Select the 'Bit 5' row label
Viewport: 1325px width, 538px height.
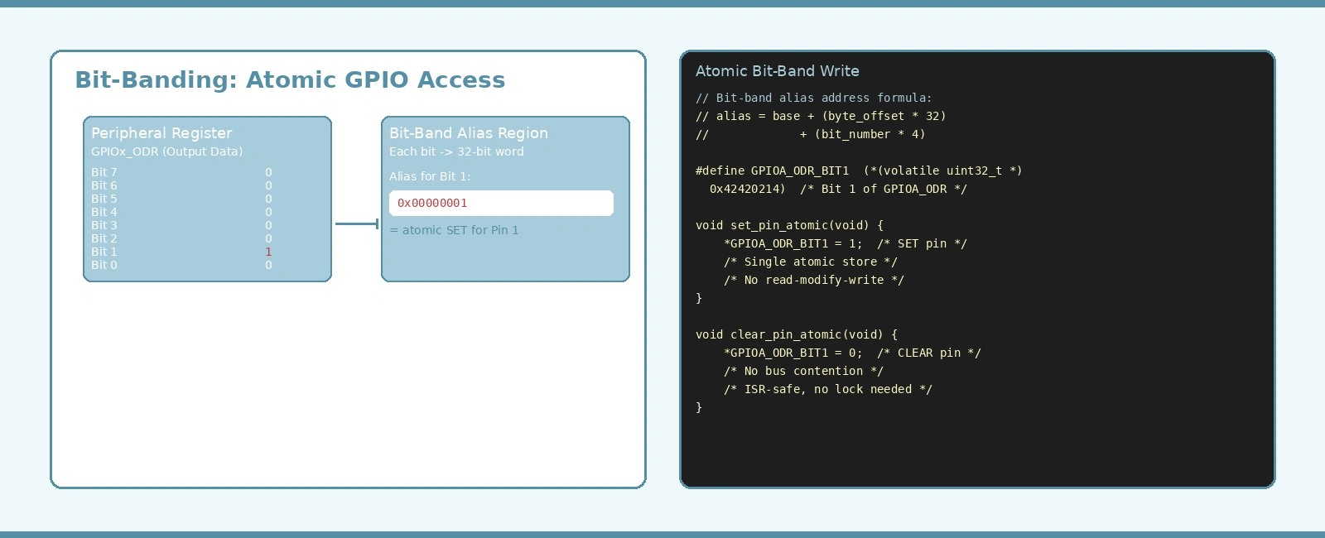[104, 199]
